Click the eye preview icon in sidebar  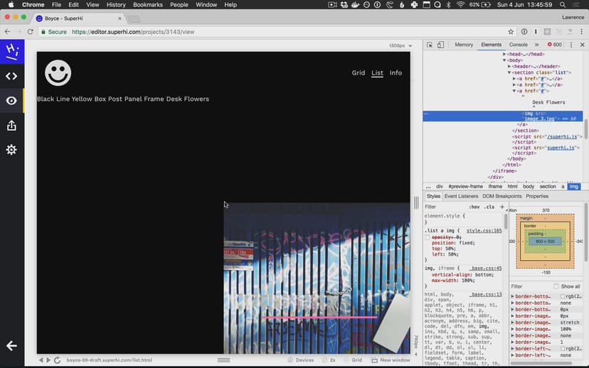tap(11, 101)
